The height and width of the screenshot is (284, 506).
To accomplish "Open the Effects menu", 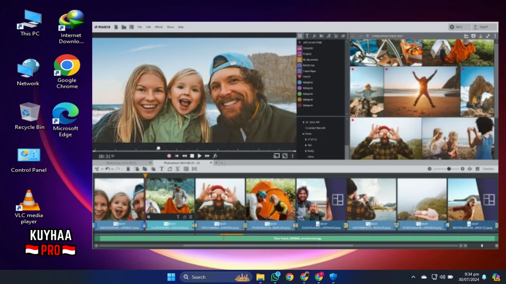I will pyautogui.click(x=159, y=27).
